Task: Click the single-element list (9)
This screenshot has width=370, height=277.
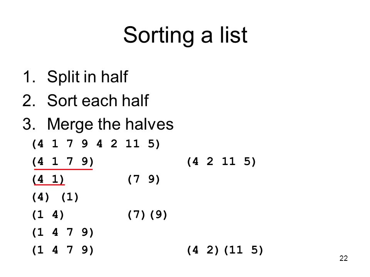Action: (x=158, y=215)
